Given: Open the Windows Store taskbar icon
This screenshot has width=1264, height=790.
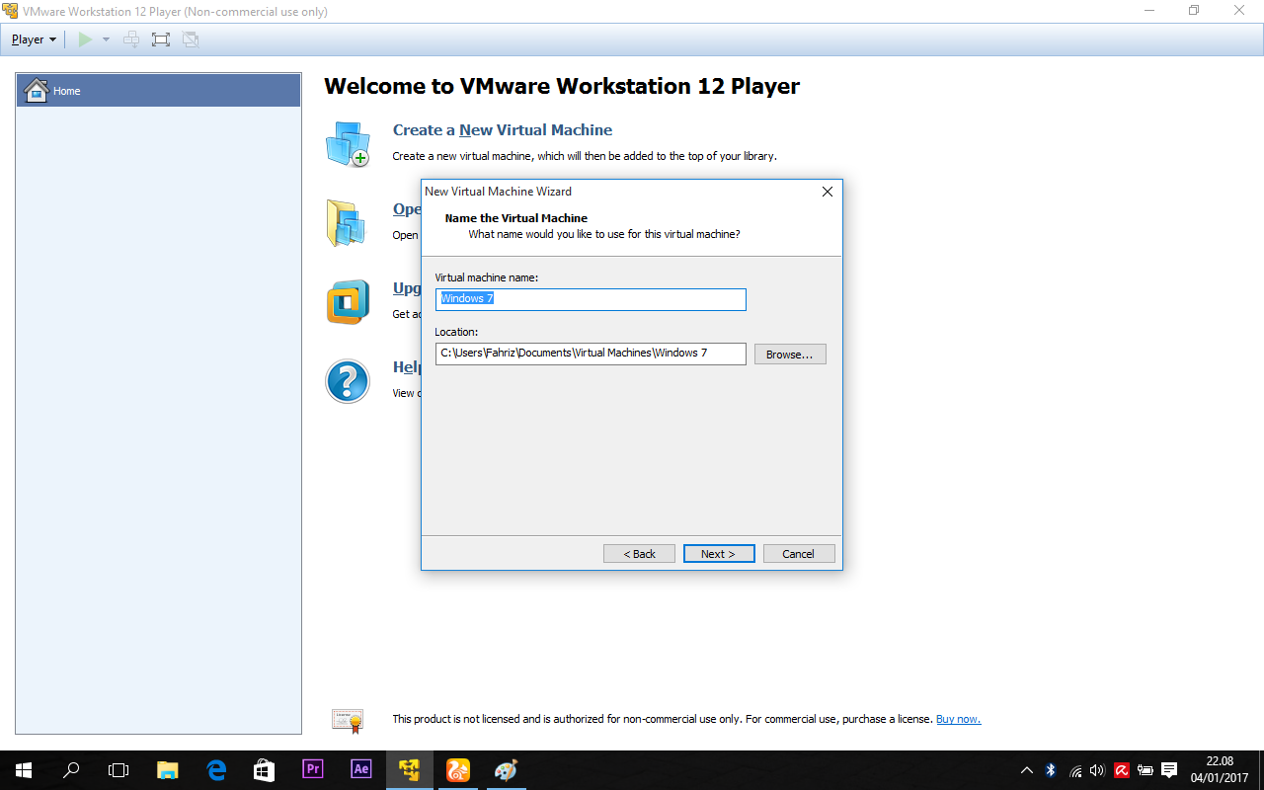Looking at the screenshot, I should click(x=265, y=770).
